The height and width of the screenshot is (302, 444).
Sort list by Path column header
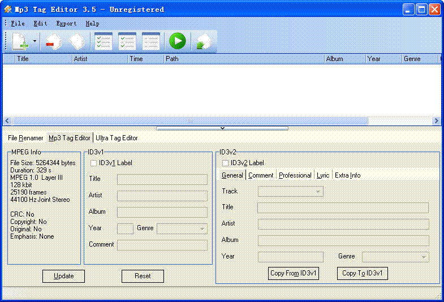[x=244, y=59]
